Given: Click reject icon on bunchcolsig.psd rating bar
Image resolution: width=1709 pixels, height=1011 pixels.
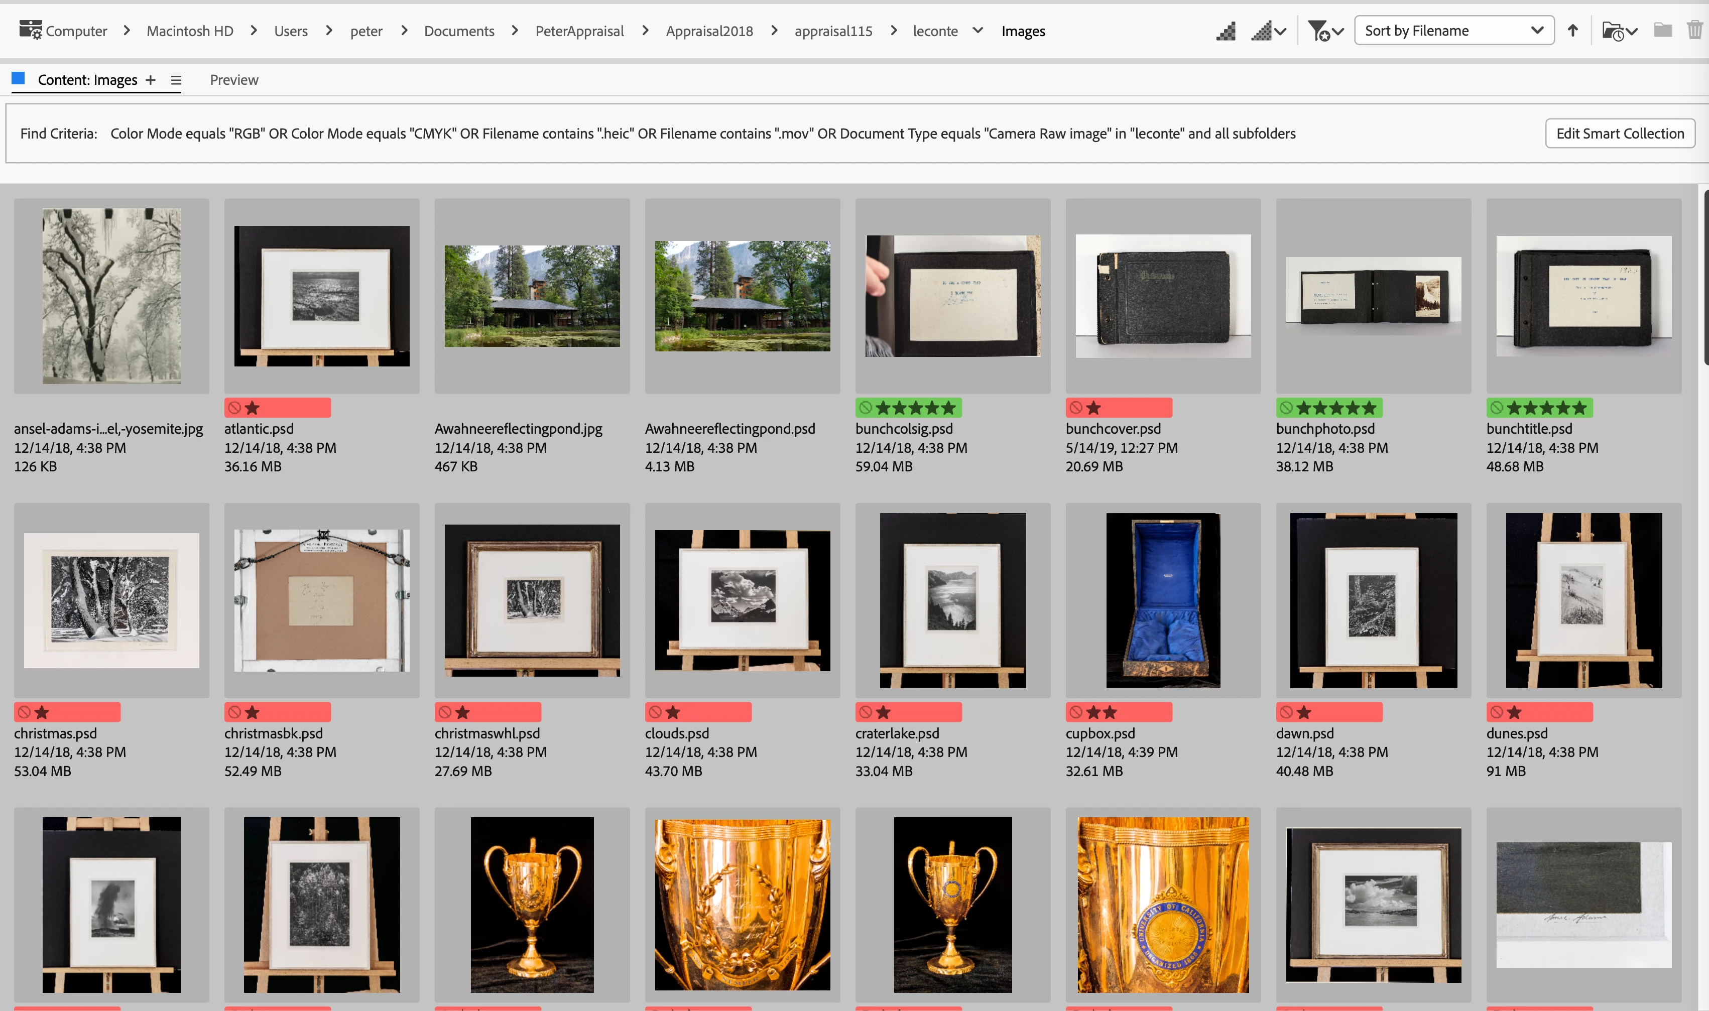Looking at the screenshot, I should [x=865, y=408].
